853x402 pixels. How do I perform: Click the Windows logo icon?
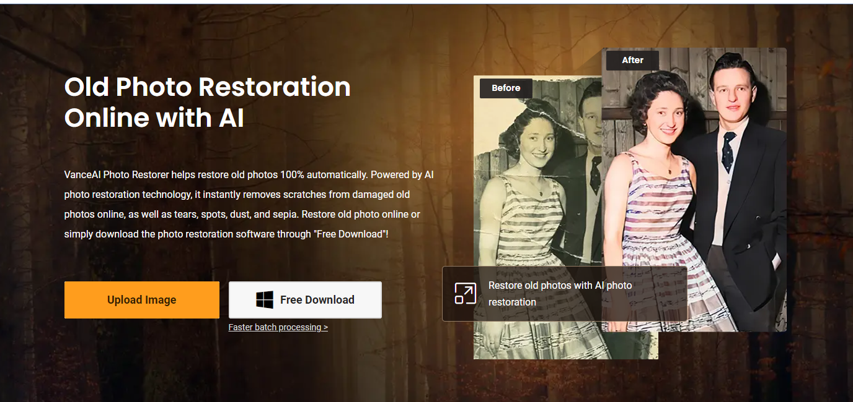(x=265, y=300)
